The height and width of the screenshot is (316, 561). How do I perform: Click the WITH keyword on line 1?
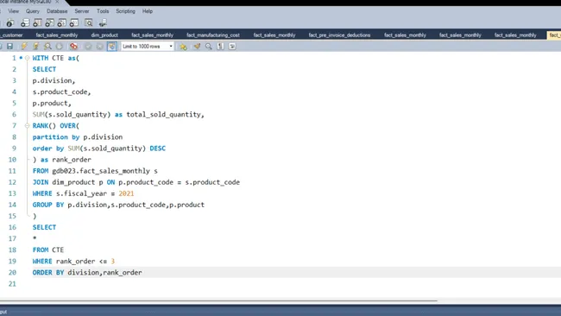click(41, 58)
